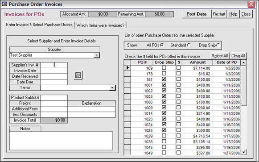Click the Invoice Date field

(x=54, y=71)
